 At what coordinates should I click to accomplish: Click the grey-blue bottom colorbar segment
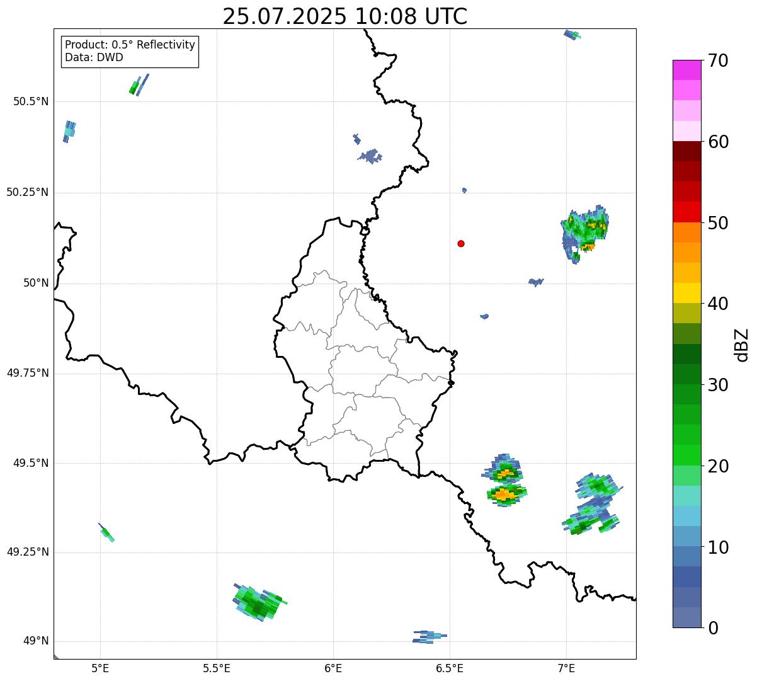(x=687, y=617)
